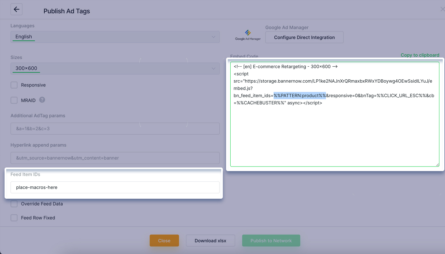Enable the Responsive checkbox
The height and width of the screenshot is (254, 445).
[14, 85]
